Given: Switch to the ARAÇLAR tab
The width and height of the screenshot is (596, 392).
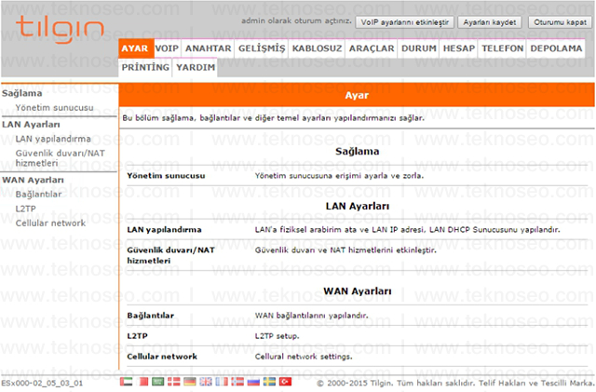Looking at the screenshot, I should click(x=372, y=48).
